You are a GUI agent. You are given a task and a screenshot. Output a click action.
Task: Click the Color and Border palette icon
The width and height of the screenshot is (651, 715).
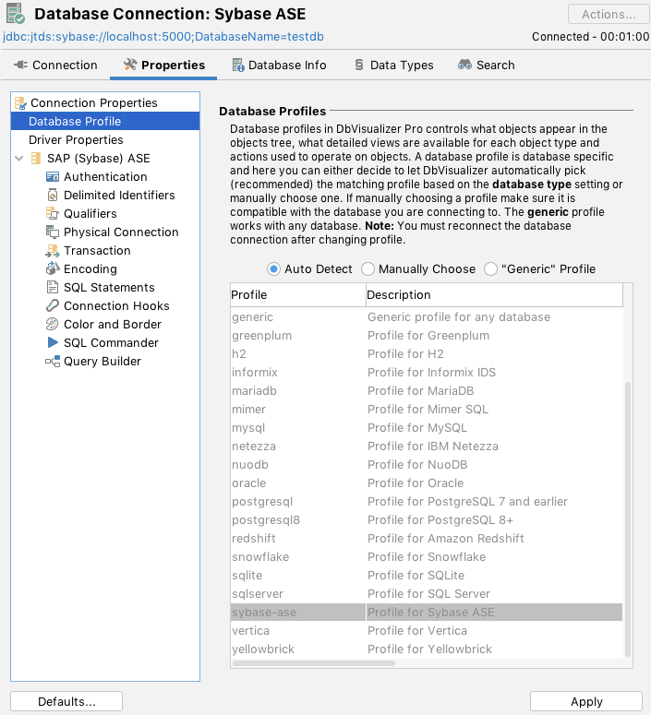53,324
